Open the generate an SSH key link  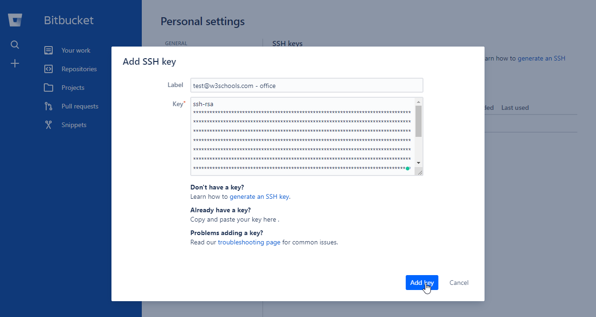point(259,196)
